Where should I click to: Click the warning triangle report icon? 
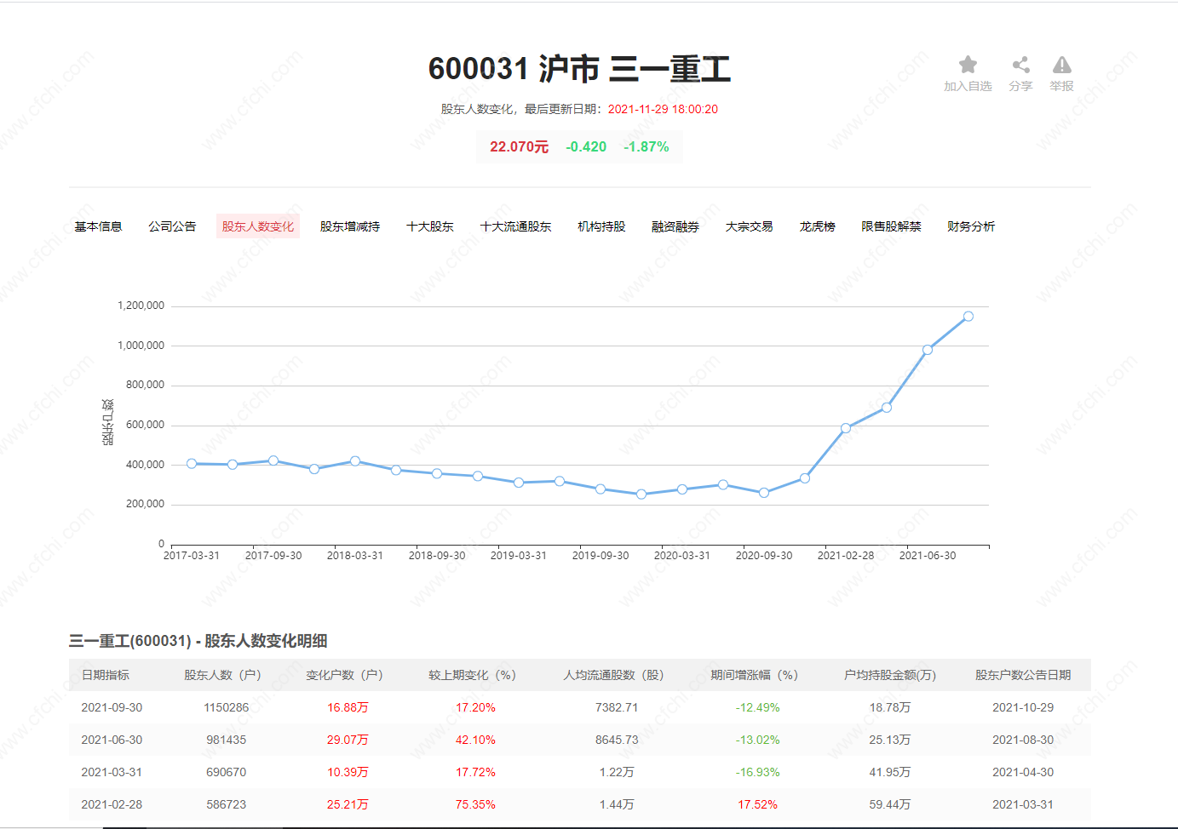(x=1061, y=65)
